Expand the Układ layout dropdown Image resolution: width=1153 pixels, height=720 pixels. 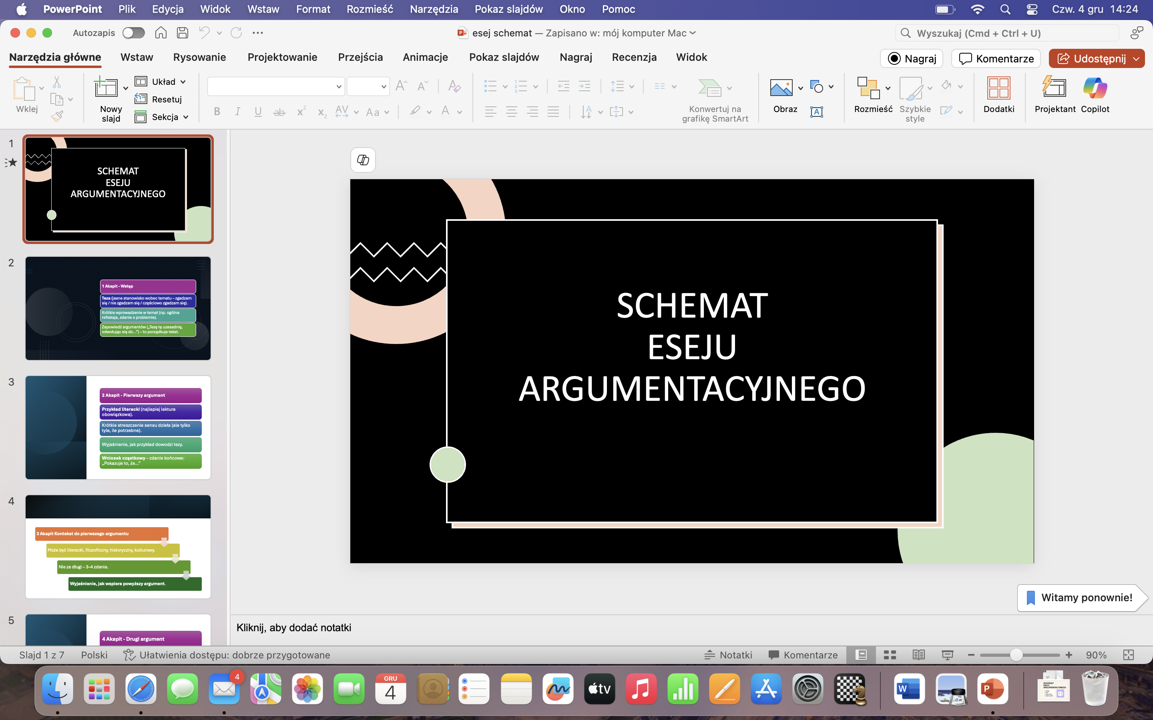183,82
